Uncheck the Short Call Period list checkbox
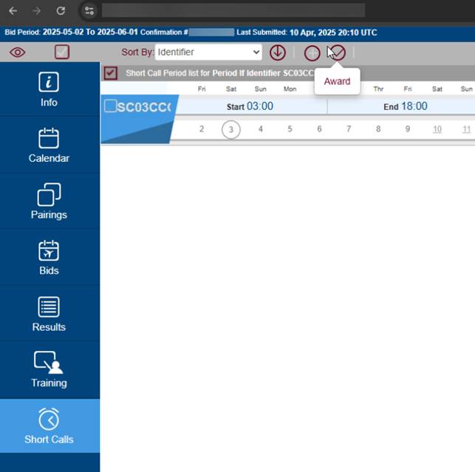The height and width of the screenshot is (472, 475). click(110, 73)
